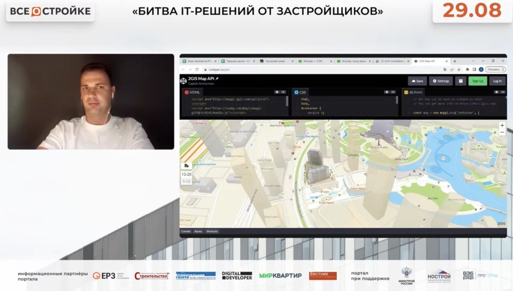The image size is (513, 291).
Task: Expand the JS panel dropdown arrow
Action: coord(502,92)
